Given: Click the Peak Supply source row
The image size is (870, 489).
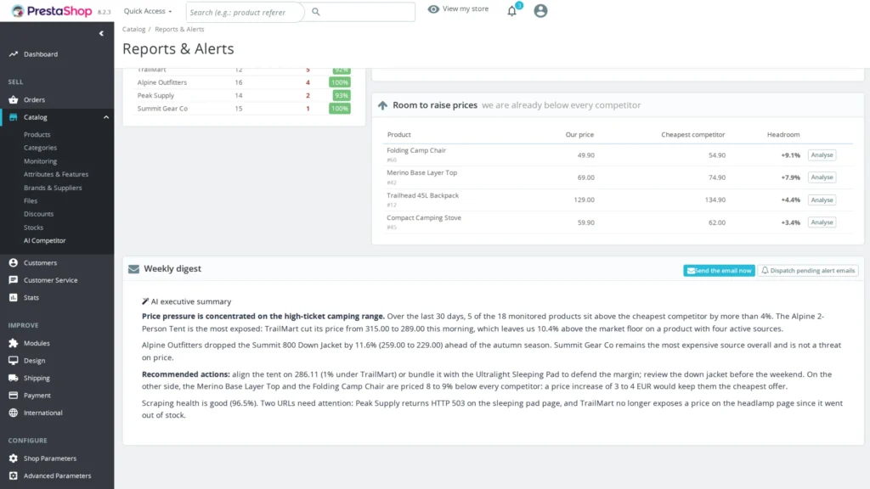Looking at the screenshot, I should point(244,95).
